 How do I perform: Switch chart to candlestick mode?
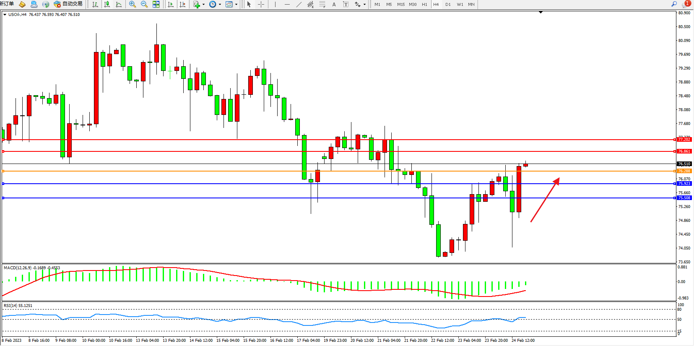[107, 4]
